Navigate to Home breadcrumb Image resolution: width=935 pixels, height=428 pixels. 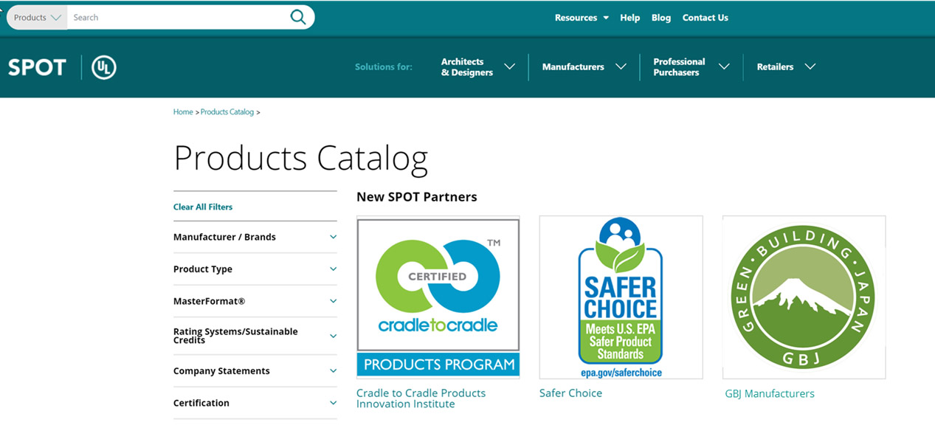pos(183,112)
